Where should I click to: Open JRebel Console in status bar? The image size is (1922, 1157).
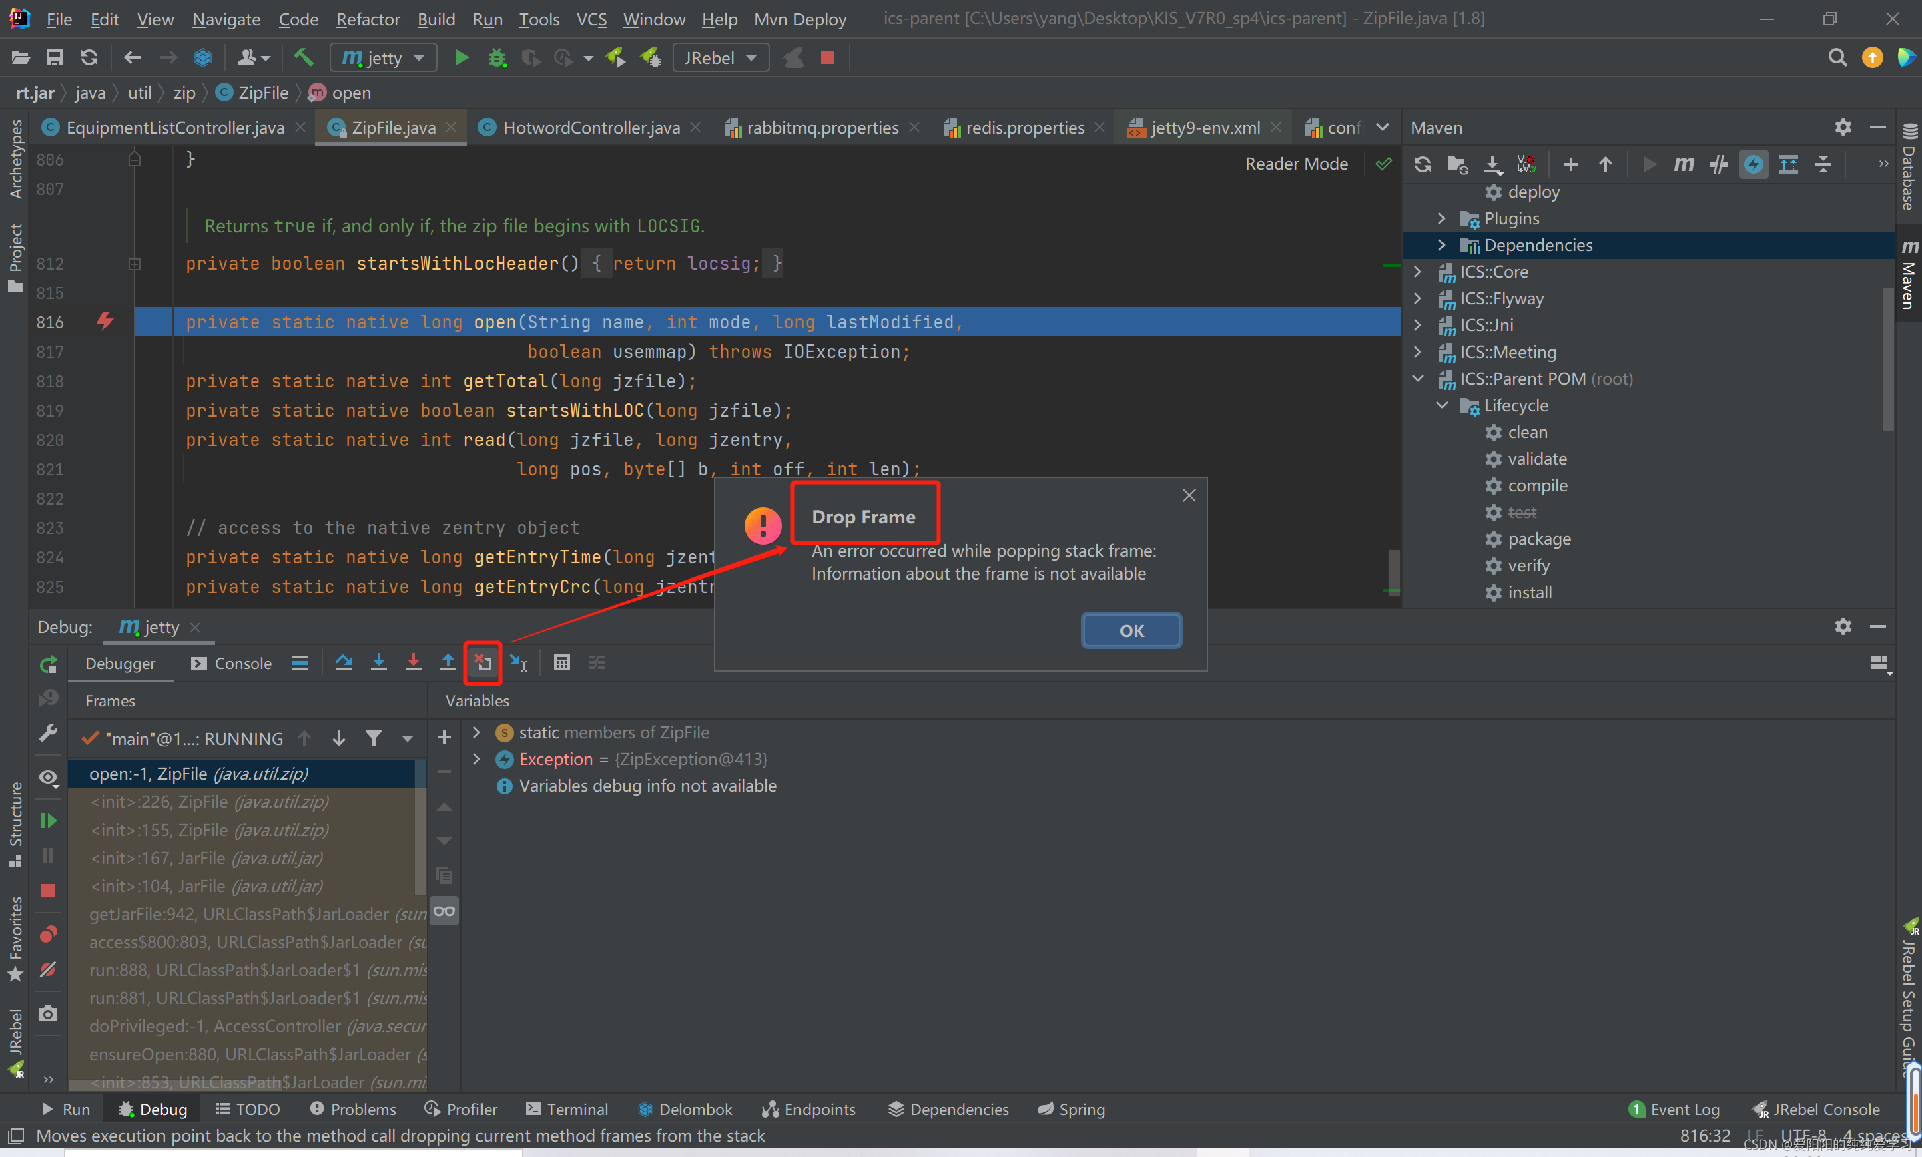pyautogui.click(x=1815, y=1109)
